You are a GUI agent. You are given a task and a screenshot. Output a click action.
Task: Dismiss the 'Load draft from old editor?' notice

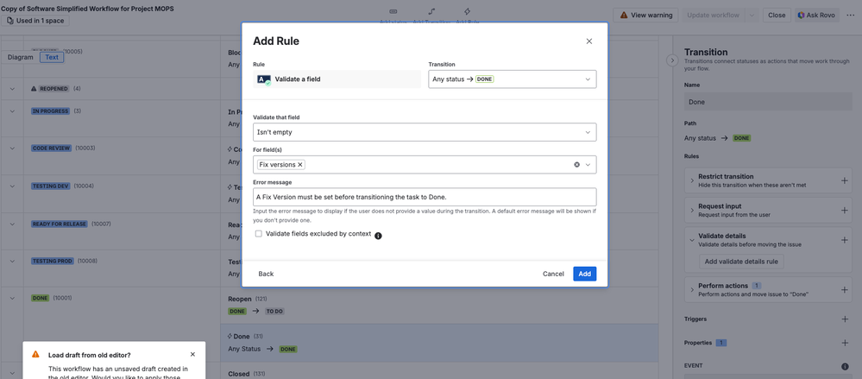[x=192, y=355]
